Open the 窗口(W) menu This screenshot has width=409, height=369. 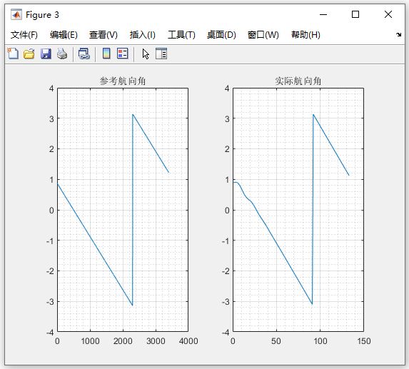pyautogui.click(x=263, y=35)
